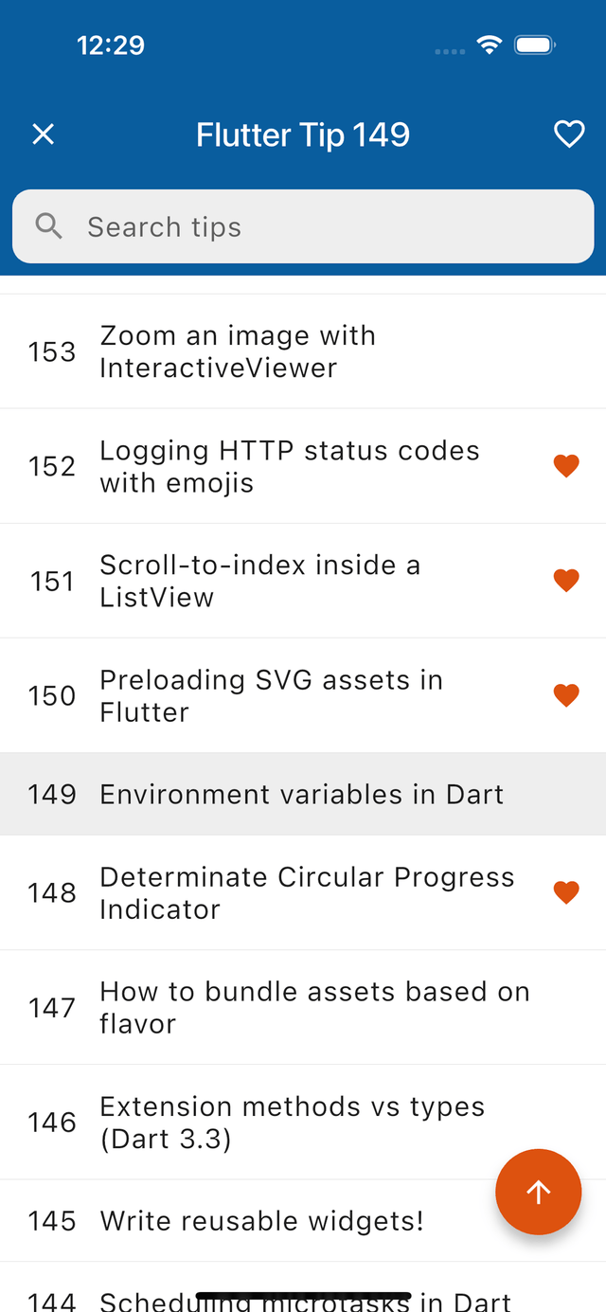
Task: Select Write reusable widgets! tip
Action: tap(261, 1220)
